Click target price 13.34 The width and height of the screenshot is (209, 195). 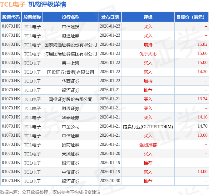point(202,99)
